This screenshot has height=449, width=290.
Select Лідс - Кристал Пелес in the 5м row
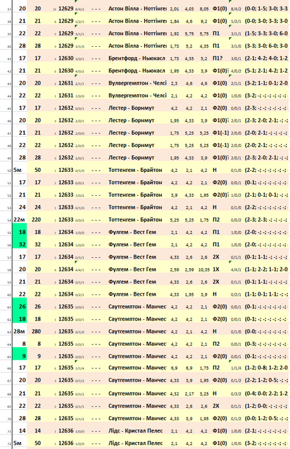136,443
